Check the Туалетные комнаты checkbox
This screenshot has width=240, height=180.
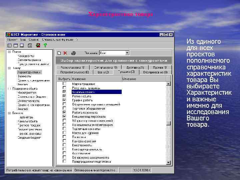click(x=64, y=129)
